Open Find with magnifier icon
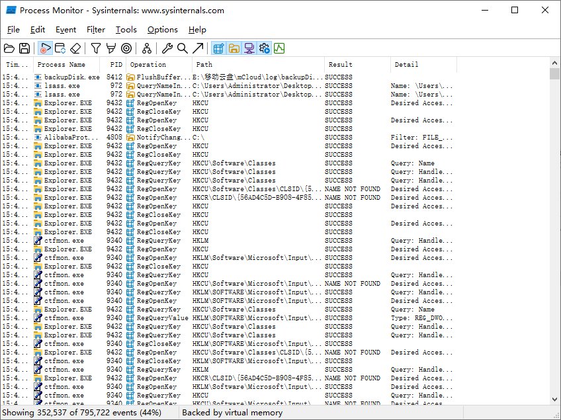The width and height of the screenshot is (561, 420). click(183, 48)
